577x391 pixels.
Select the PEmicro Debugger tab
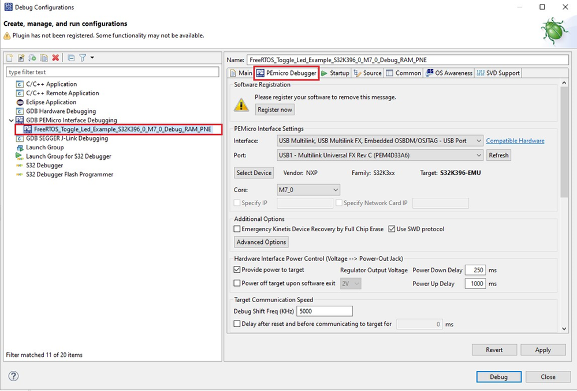point(286,73)
